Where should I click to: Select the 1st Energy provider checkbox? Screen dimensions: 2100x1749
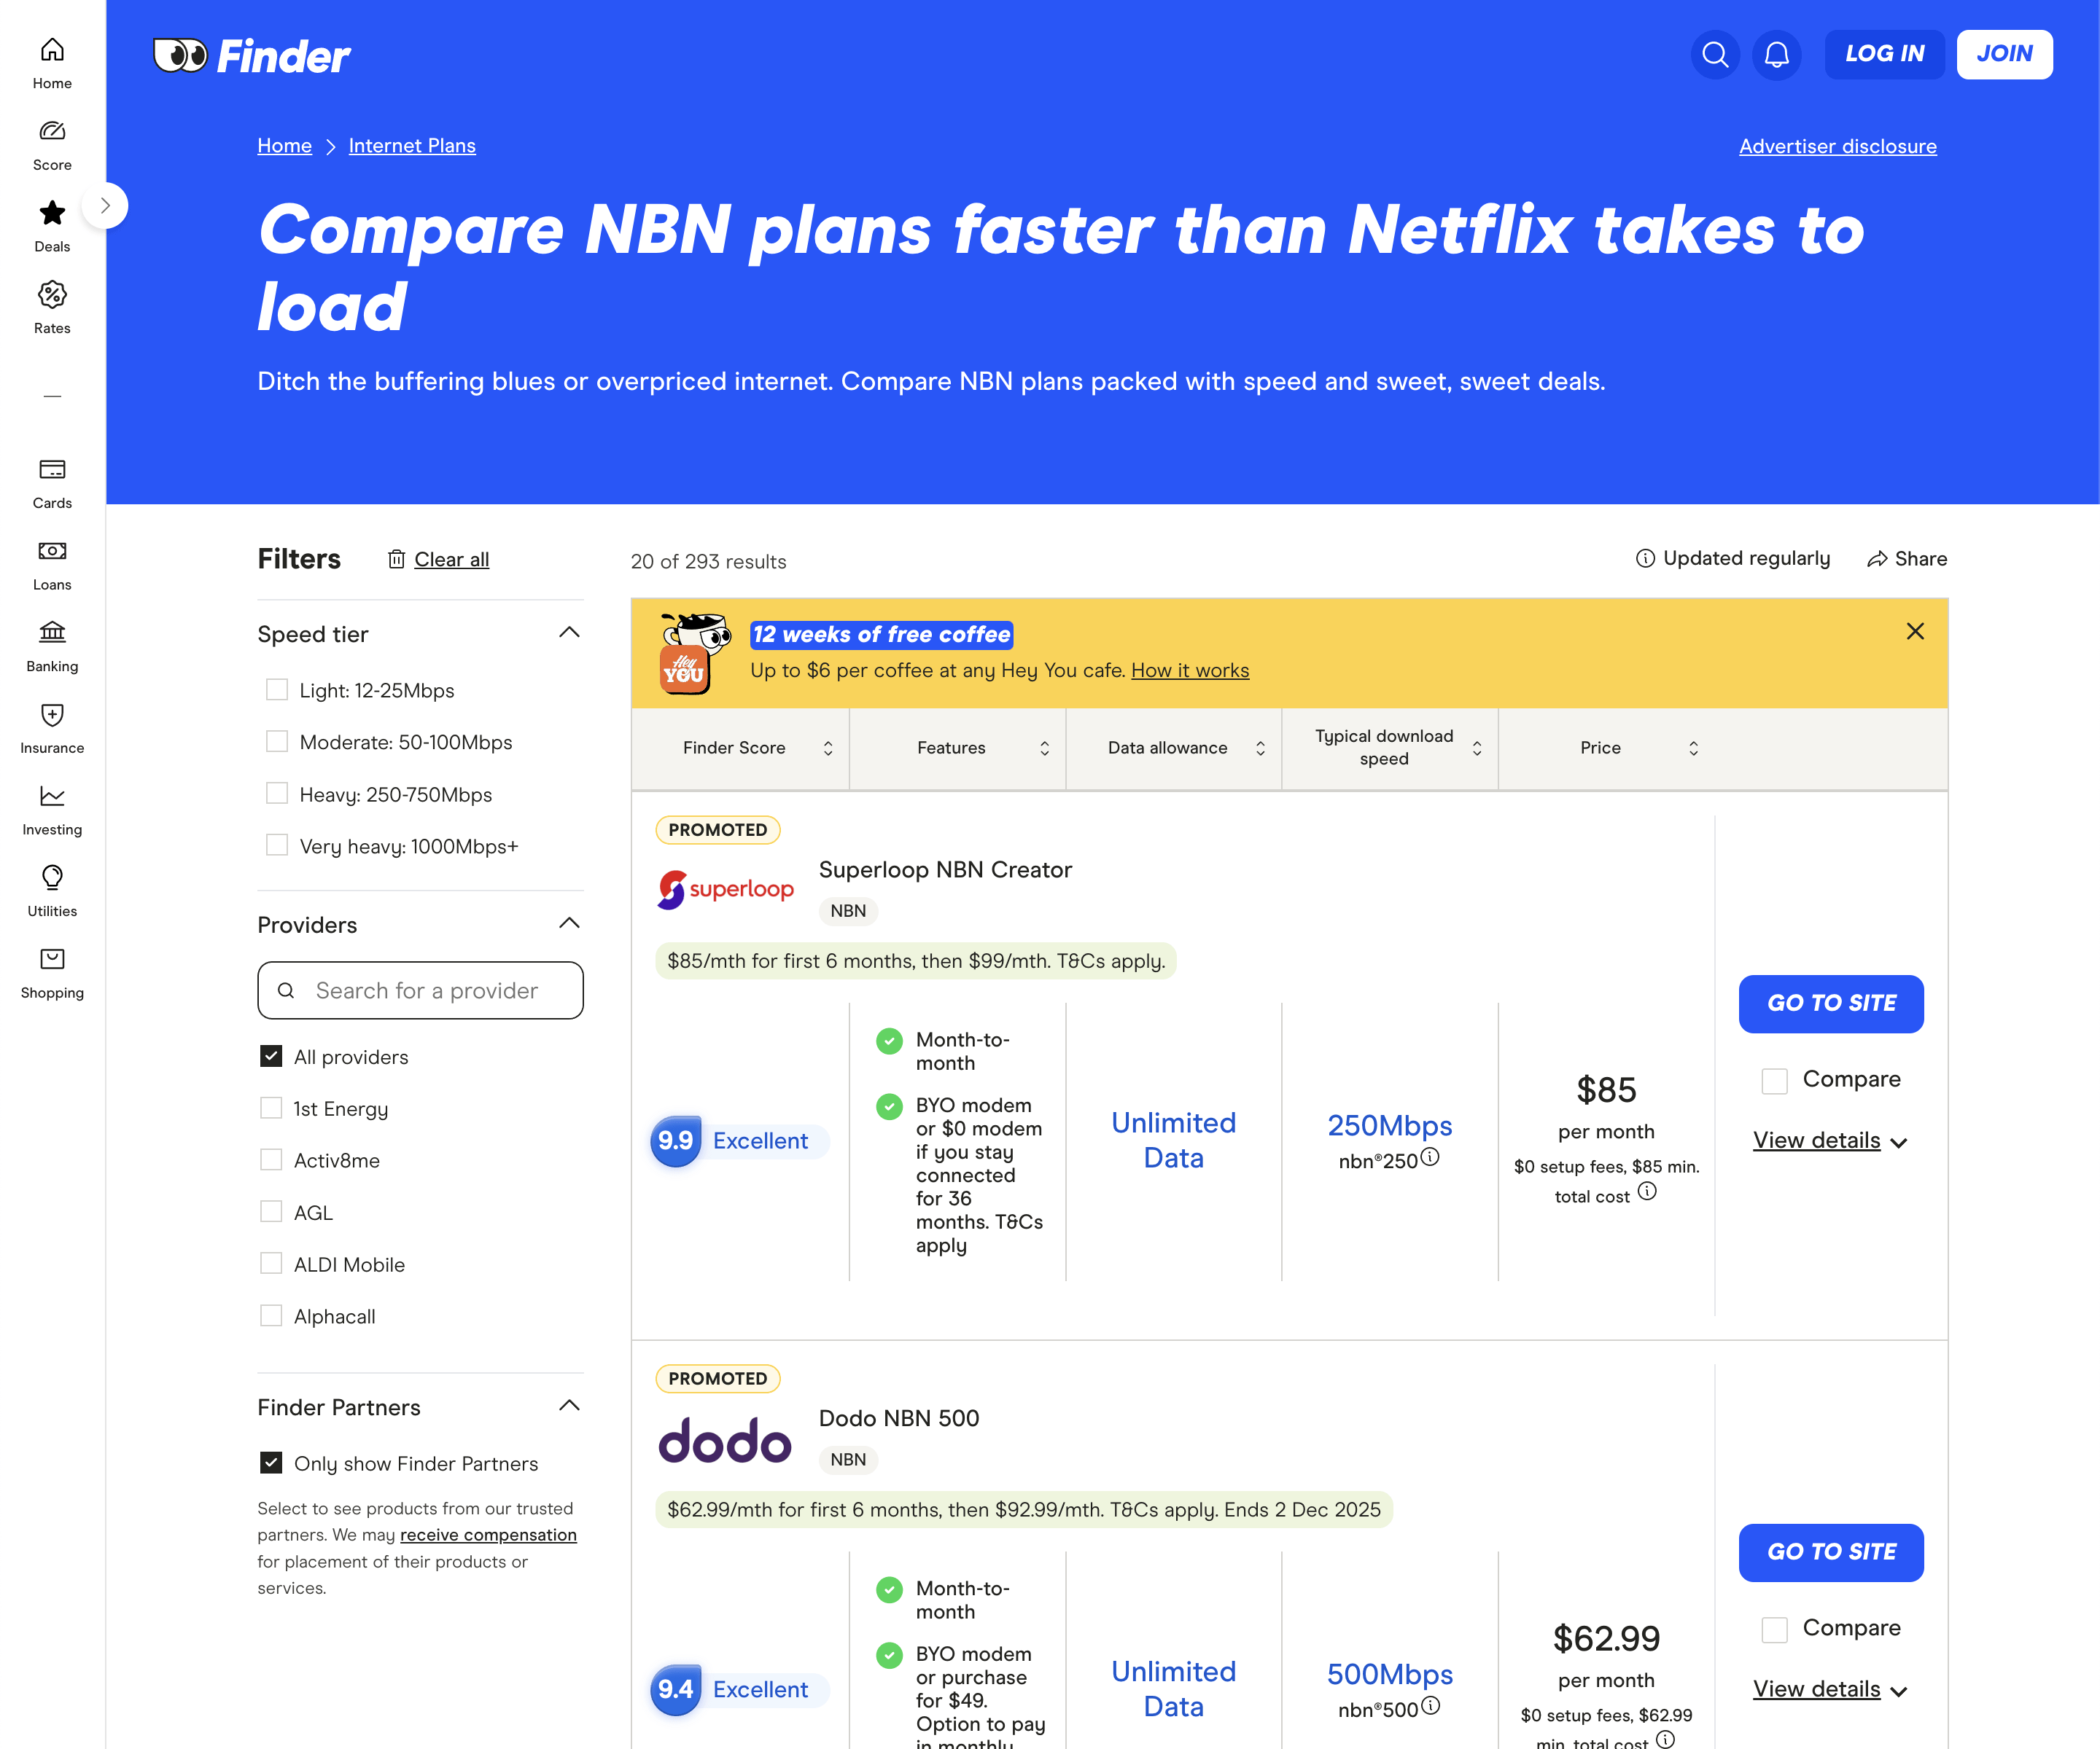(271, 1108)
